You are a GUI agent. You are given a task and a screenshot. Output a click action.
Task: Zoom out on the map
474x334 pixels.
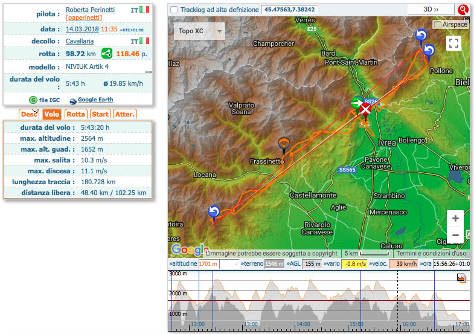coord(455,235)
